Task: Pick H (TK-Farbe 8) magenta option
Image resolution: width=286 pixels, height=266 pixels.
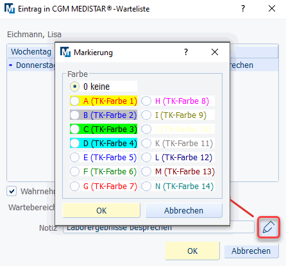Action: pyautogui.click(x=178, y=101)
